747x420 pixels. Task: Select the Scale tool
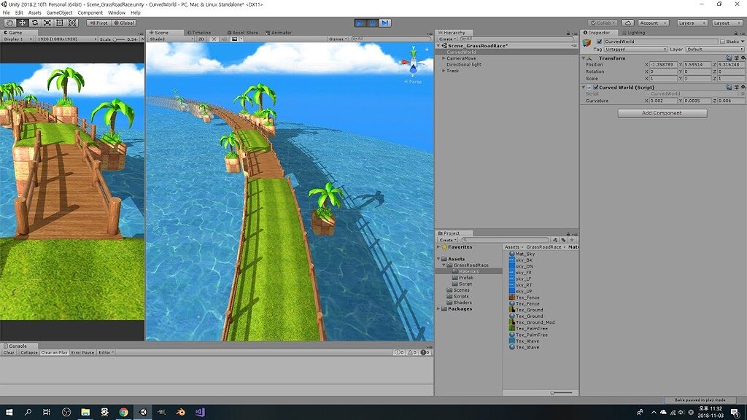point(47,23)
